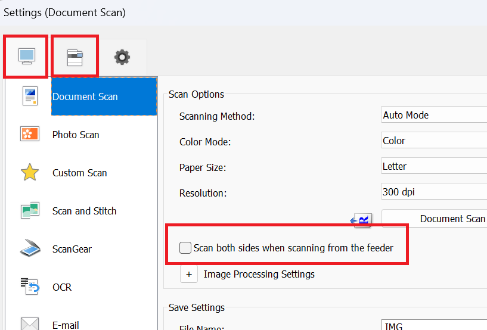Switch to the scanner operation panel tab
The height and width of the screenshot is (330, 487).
click(75, 56)
